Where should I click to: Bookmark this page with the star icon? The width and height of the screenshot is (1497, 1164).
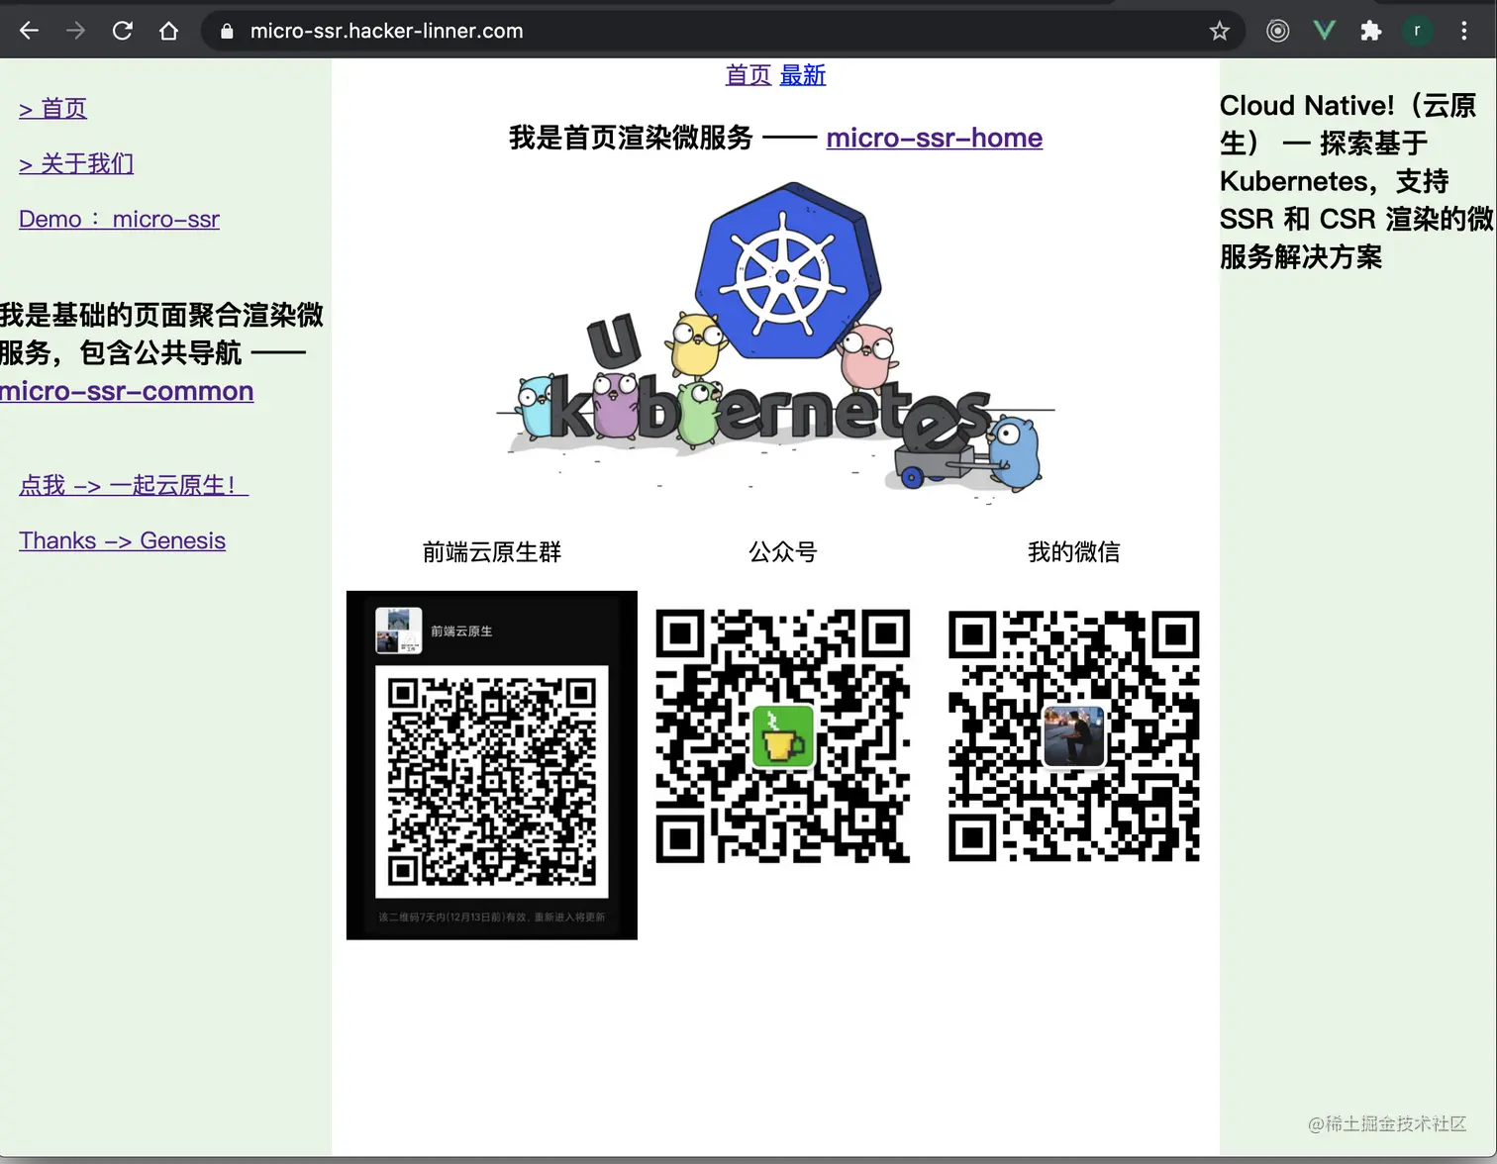pyautogui.click(x=1220, y=31)
